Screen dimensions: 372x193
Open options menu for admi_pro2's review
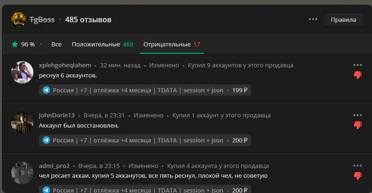tap(358, 166)
